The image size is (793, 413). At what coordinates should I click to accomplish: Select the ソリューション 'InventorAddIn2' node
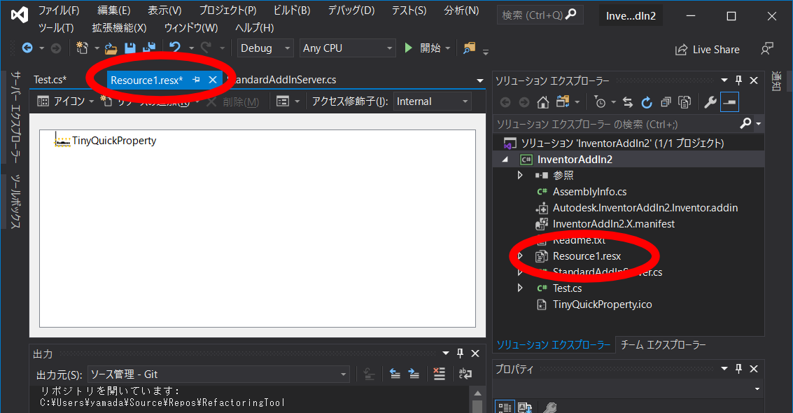(x=622, y=143)
